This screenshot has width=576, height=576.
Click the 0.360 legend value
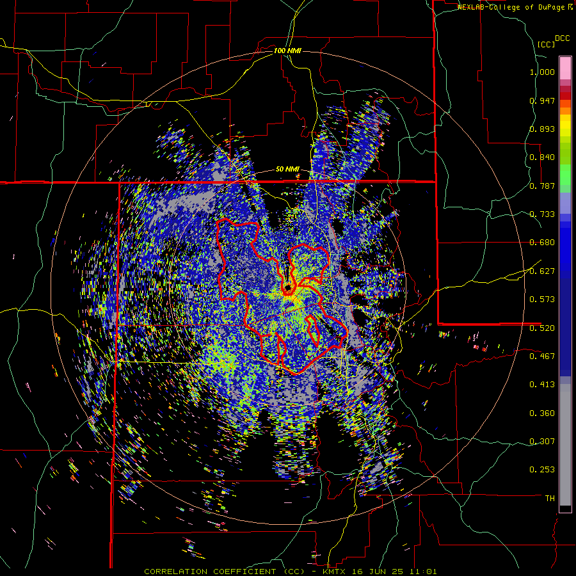pos(542,413)
